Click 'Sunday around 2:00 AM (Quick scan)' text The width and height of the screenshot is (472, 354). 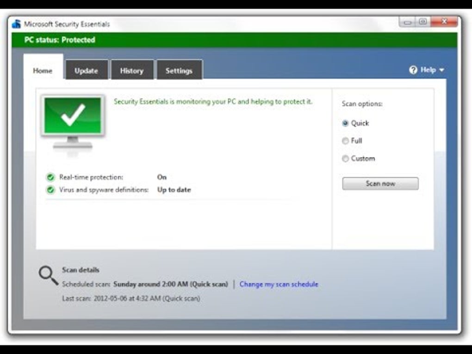[171, 284]
